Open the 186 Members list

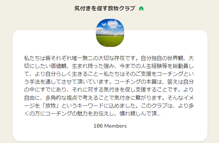point(110,126)
